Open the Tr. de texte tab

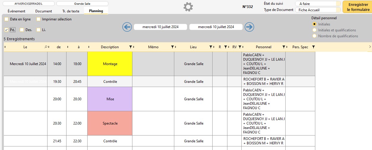click(x=71, y=11)
